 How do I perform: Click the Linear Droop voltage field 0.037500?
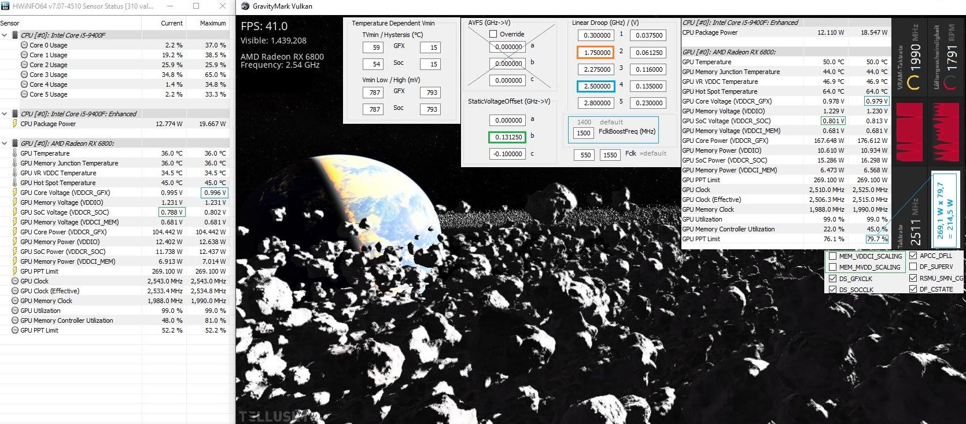pyautogui.click(x=649, y=35)
